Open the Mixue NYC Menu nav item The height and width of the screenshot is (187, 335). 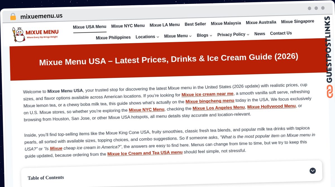(x=128, y=26)
